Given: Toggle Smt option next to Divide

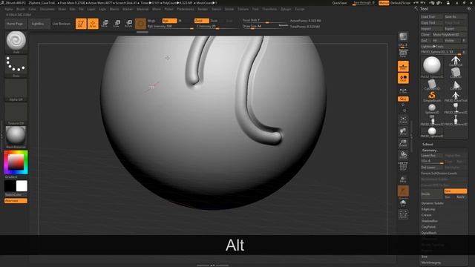Looking at the screenshot, I should click(455, 191).
